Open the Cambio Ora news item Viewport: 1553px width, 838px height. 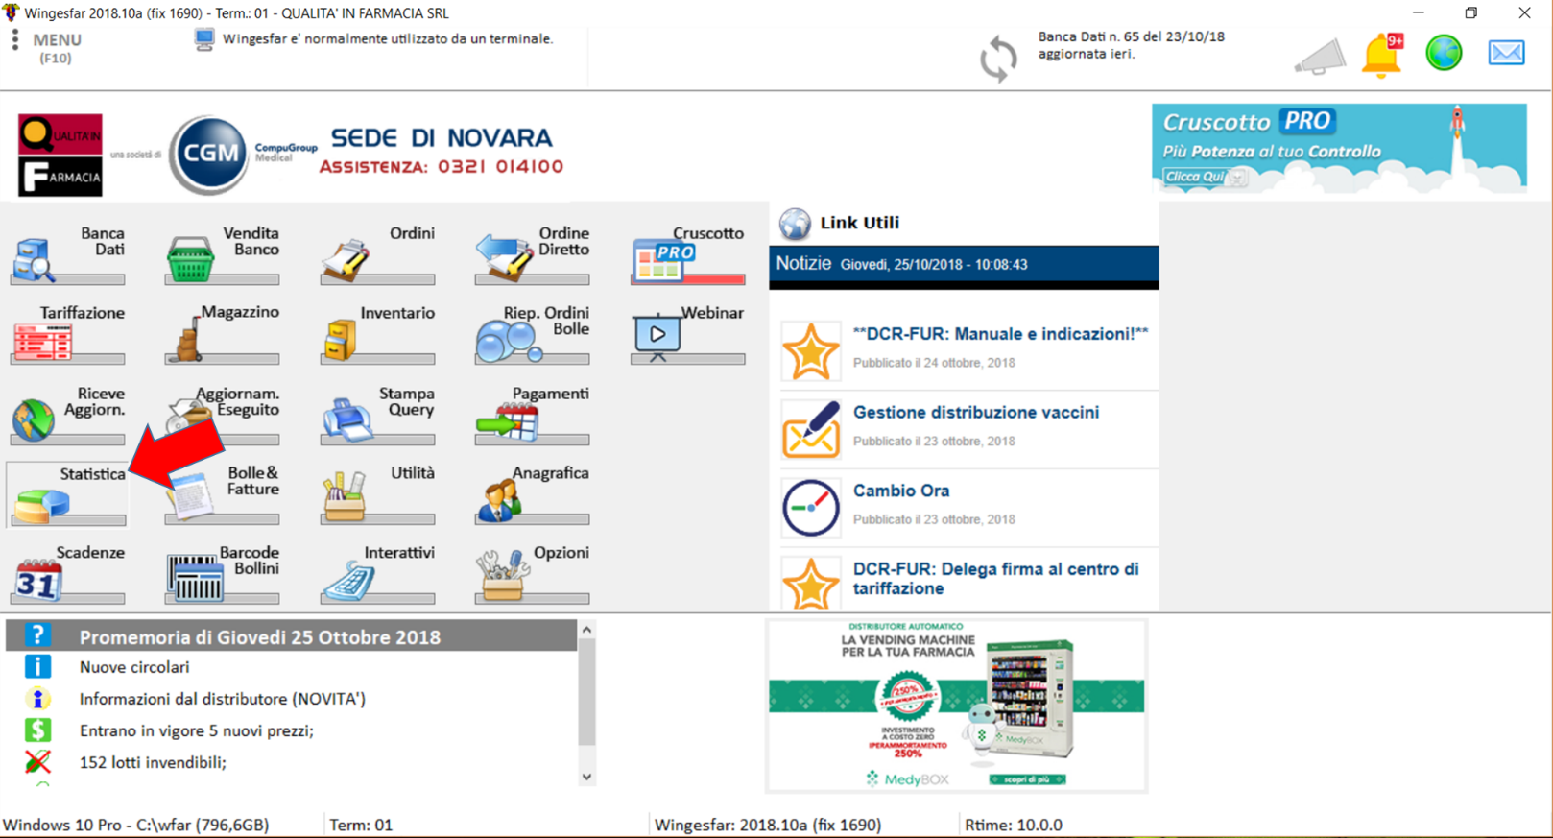pos(901,491)
